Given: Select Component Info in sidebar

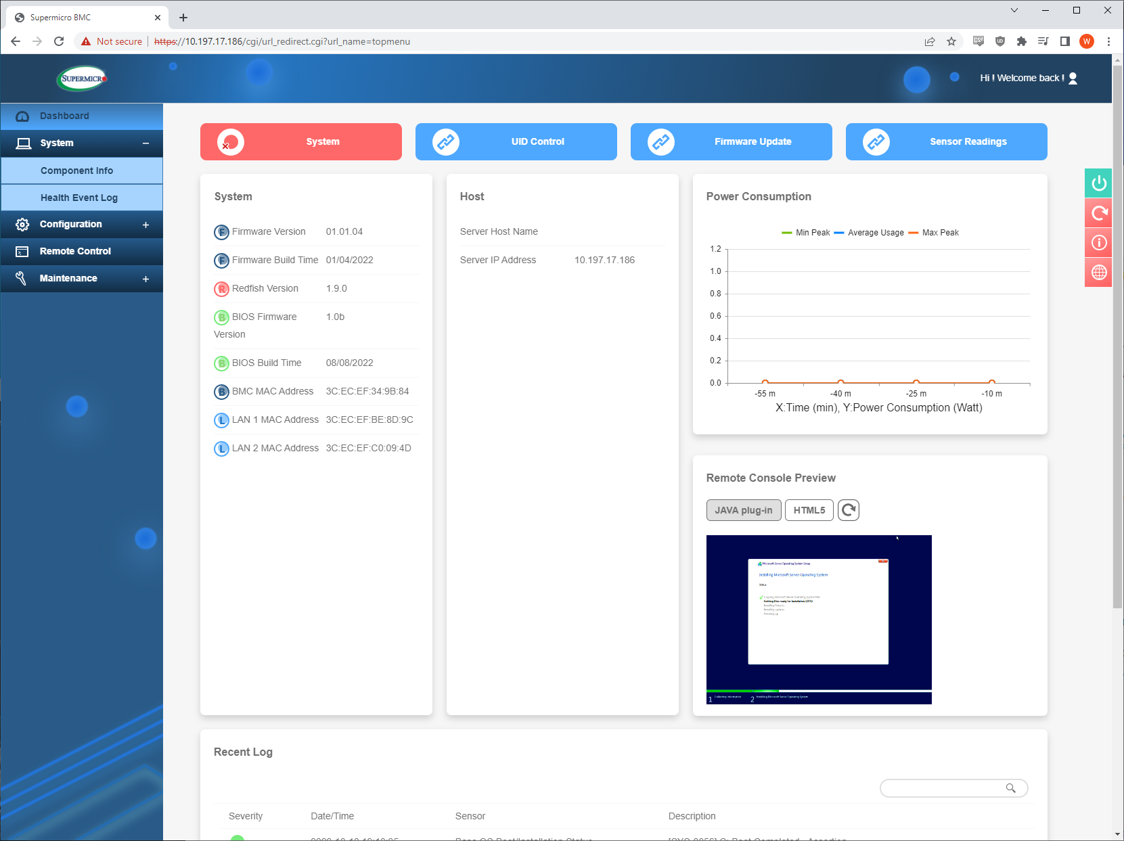Looking at the screenshot, I should [76, 171].
